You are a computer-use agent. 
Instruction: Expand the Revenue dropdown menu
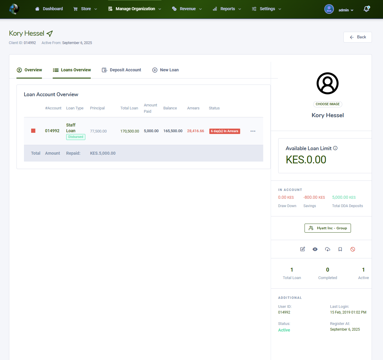pyautogui.click(x=187, y=9)
